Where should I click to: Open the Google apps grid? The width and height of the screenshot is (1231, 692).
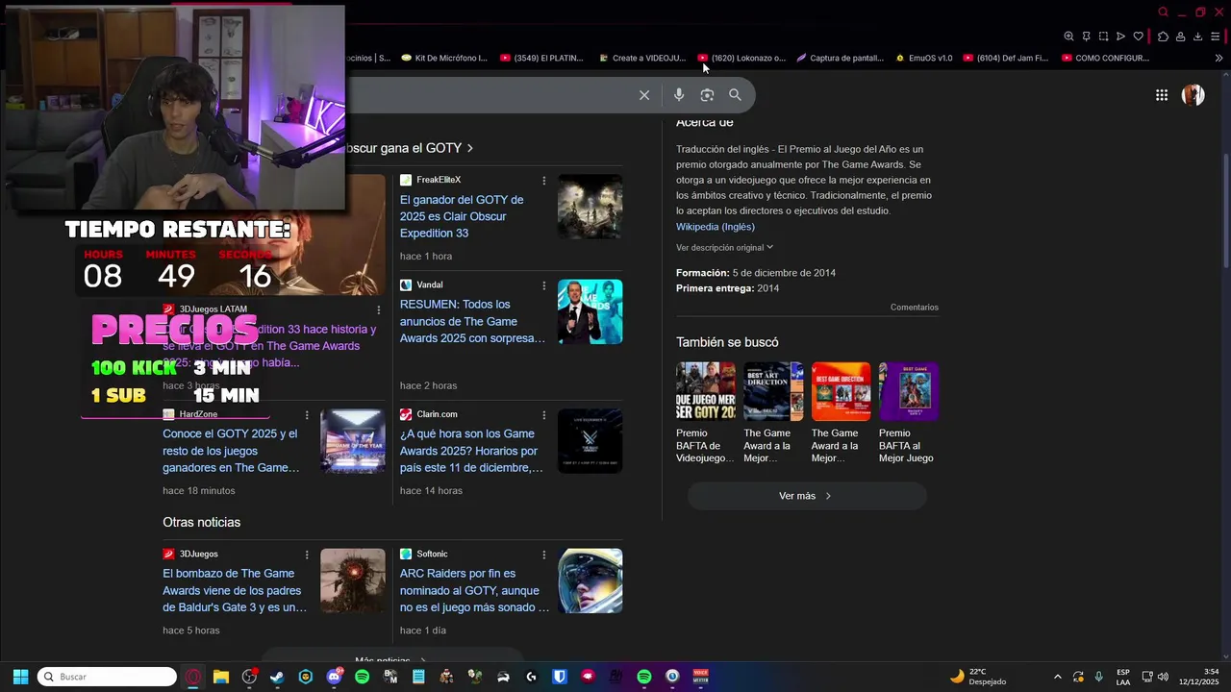(x=1162, y=95)
